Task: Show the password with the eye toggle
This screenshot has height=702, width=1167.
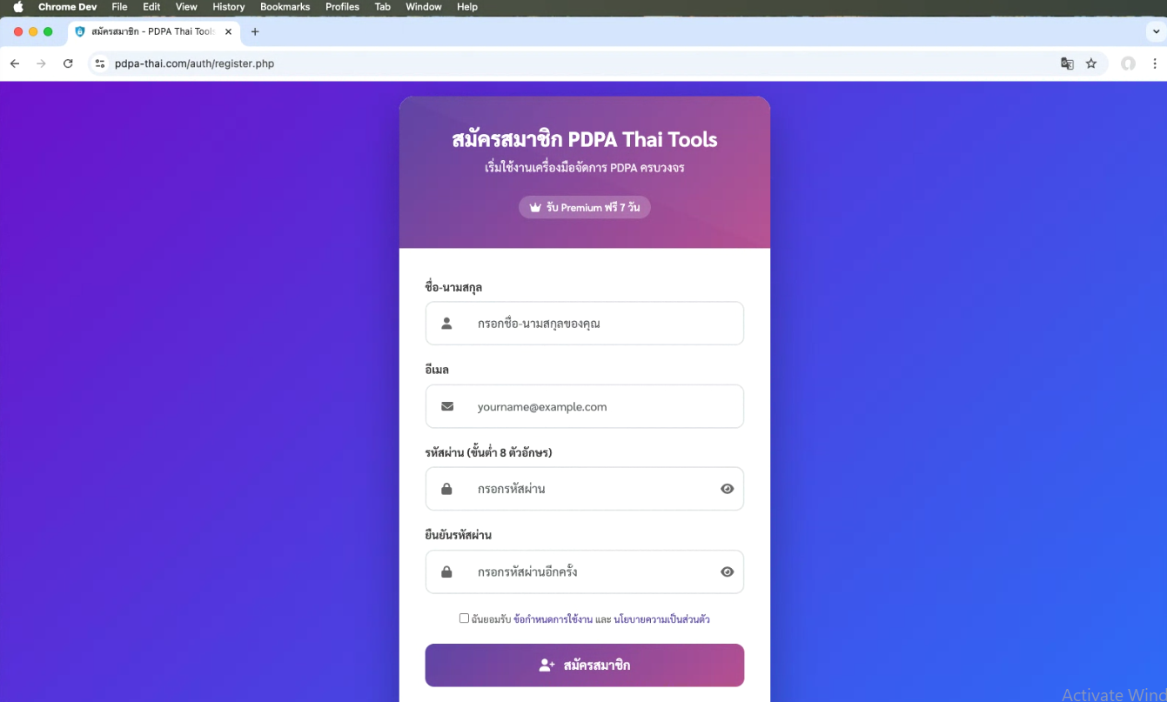Action: tap(728, 489)
